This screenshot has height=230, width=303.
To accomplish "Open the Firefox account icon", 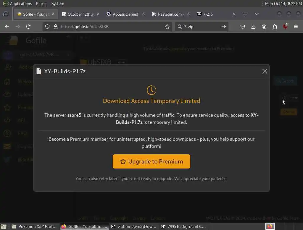I will tap(264, 27).
